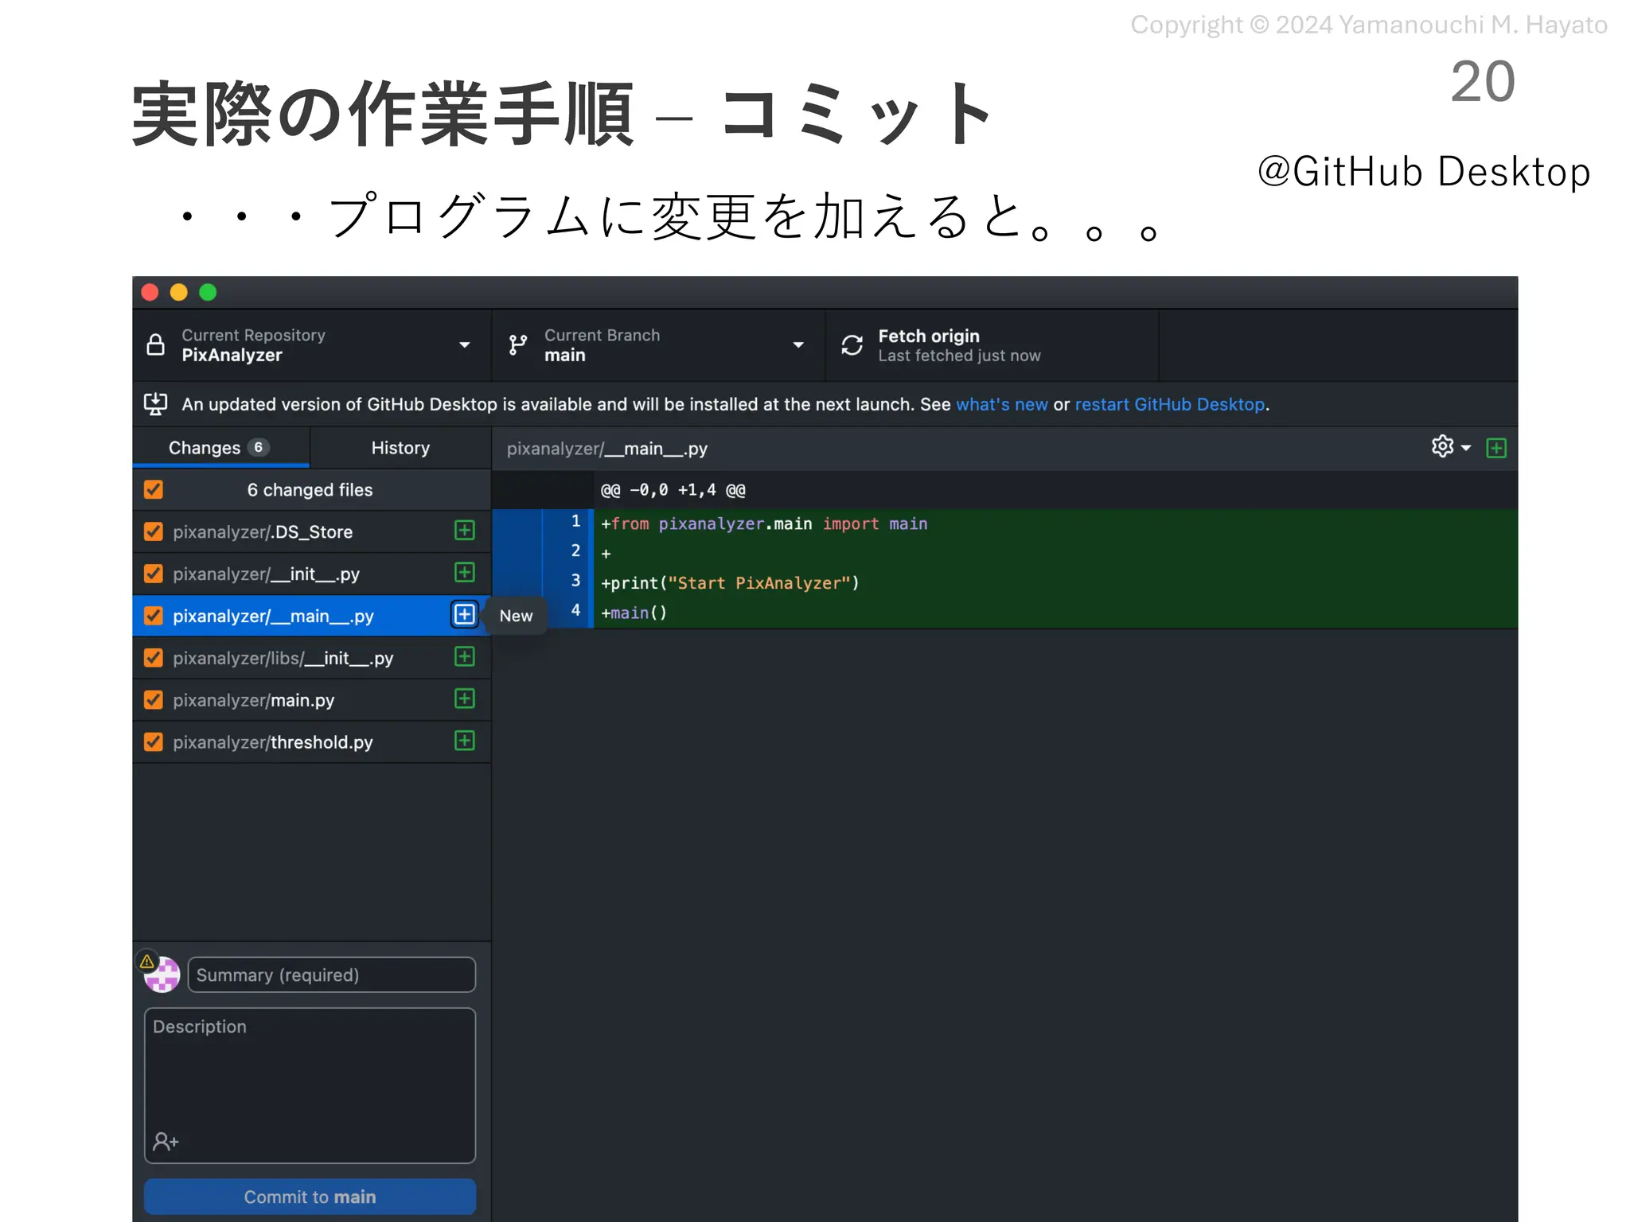Open the dropdown caret next to the gear
1630x1222 pixels.
[x=1466, y=448]
